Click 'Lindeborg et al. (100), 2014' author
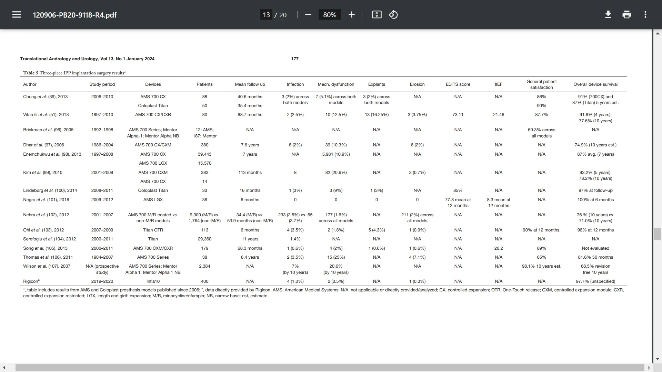662x372 pixels. click(x=50, y=190)
